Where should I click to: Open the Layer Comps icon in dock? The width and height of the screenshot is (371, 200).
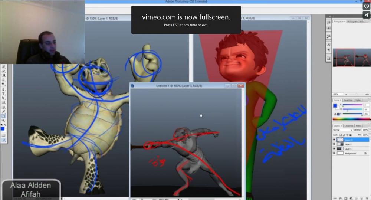tap(329, 59)
